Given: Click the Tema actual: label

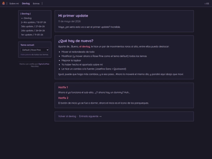Looking at the screenshot, I should [27, 45].
